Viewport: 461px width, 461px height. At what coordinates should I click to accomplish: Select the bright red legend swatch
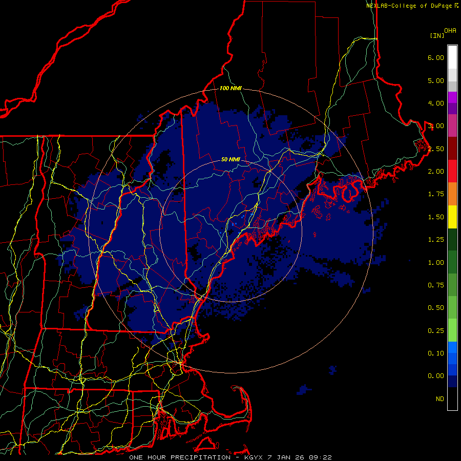tap(452, 171)
